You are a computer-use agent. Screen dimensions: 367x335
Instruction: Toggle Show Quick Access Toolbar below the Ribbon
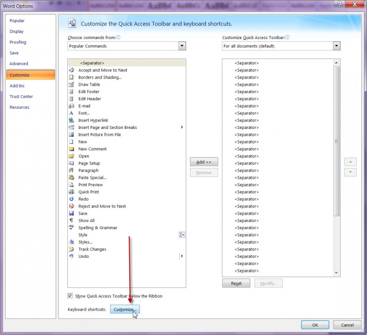tap(70, 295)
